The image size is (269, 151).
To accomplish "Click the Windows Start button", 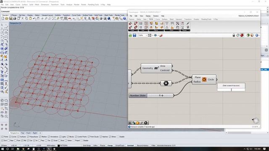I will point(3,149).
